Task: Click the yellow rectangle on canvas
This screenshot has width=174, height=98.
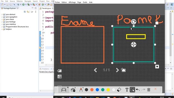Action: (136, 37)
